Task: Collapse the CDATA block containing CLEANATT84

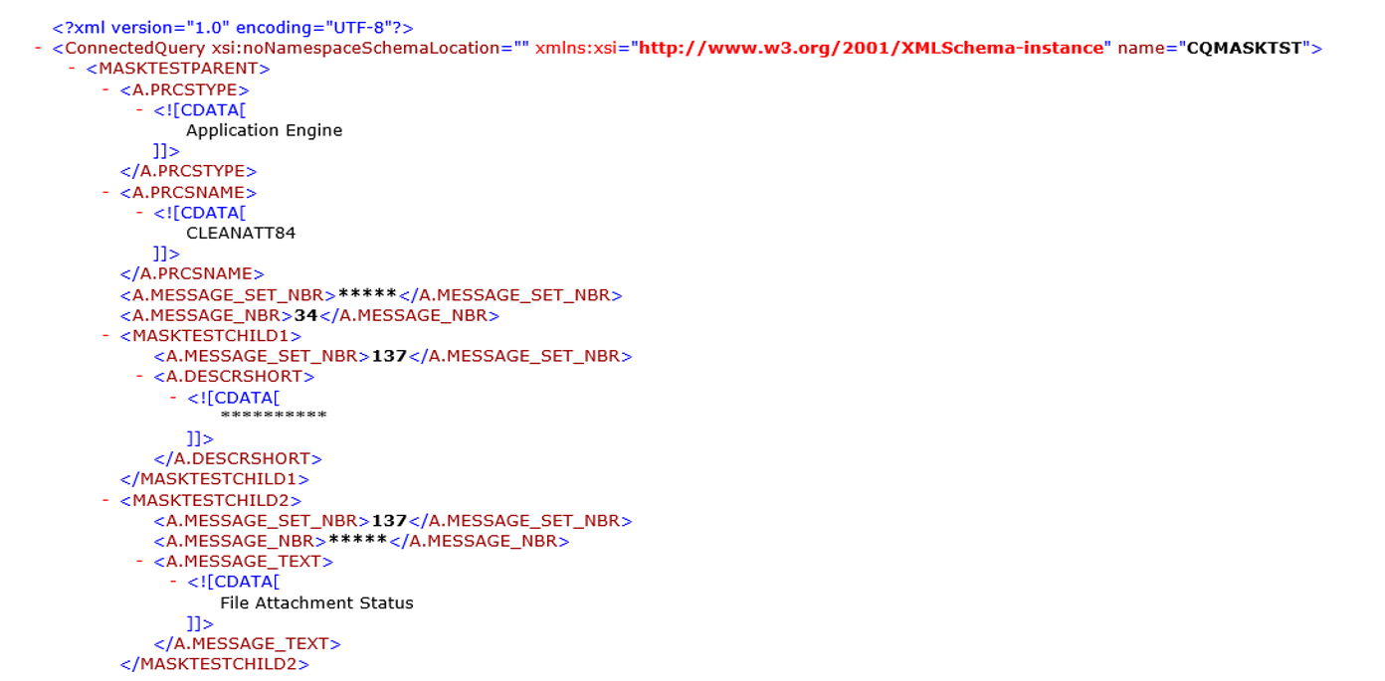Action: 141,212
